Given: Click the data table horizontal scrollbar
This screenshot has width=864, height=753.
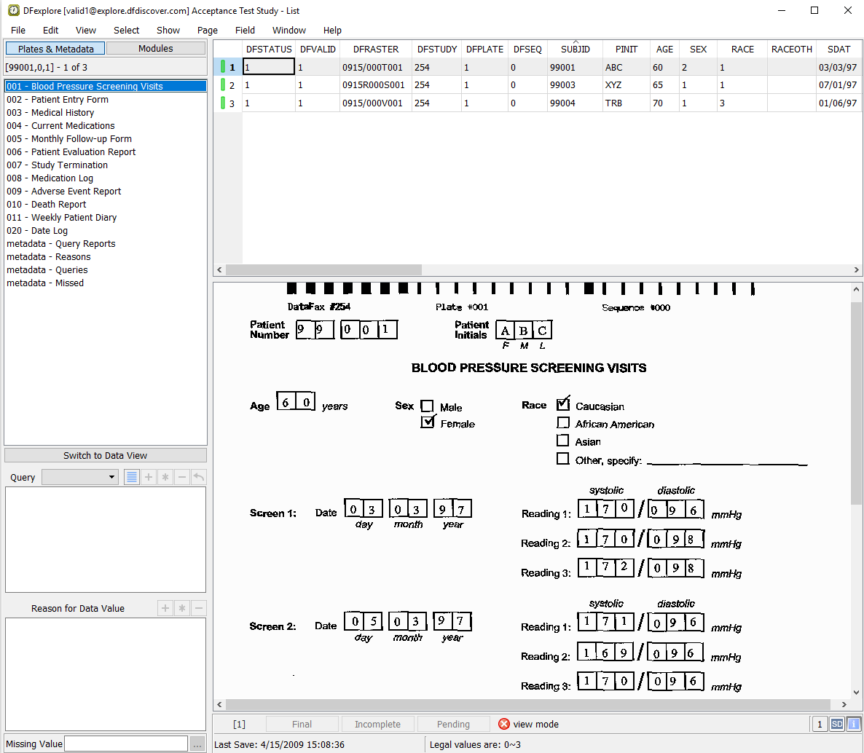Looking at the screenshot, I should (324, 269).
